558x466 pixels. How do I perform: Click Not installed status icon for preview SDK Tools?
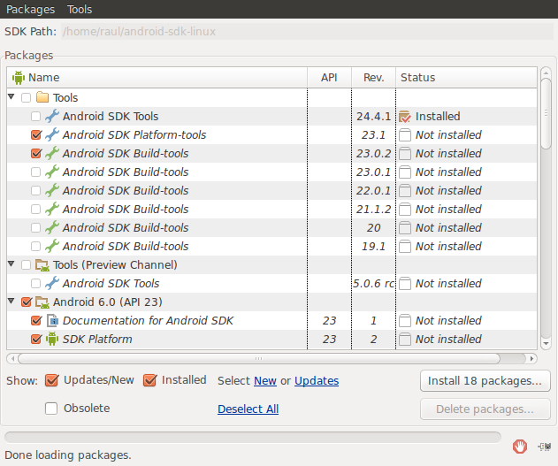pos(405,284)
